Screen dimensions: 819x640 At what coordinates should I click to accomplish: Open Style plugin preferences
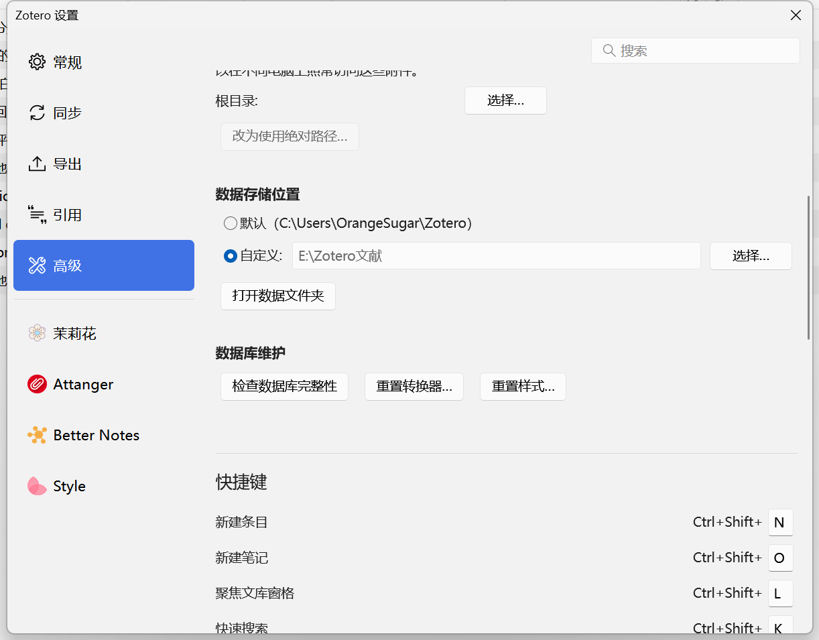click(104, 486)
